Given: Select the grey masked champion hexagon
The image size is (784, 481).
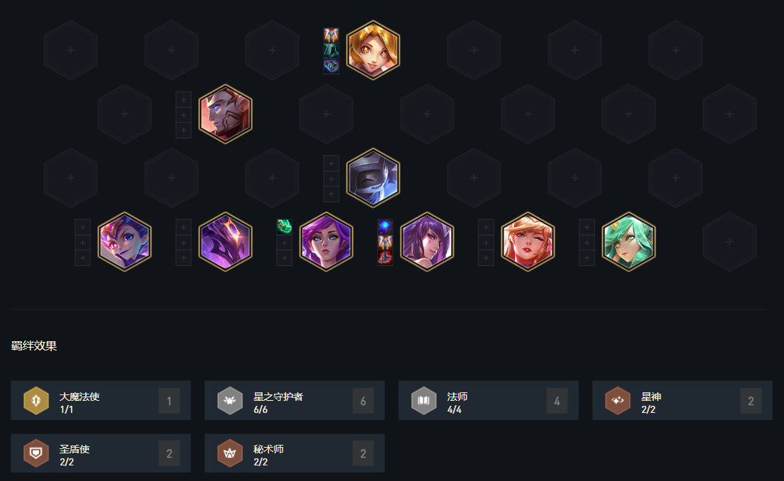Looking at the screenshot, I should tap(373, 178).
